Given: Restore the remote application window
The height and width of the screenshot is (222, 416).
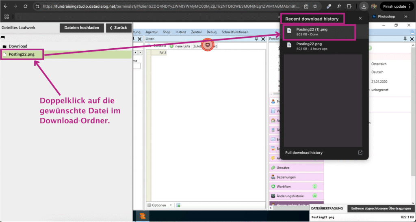Looking at the screenshot, I should click(x=396, y=25).
